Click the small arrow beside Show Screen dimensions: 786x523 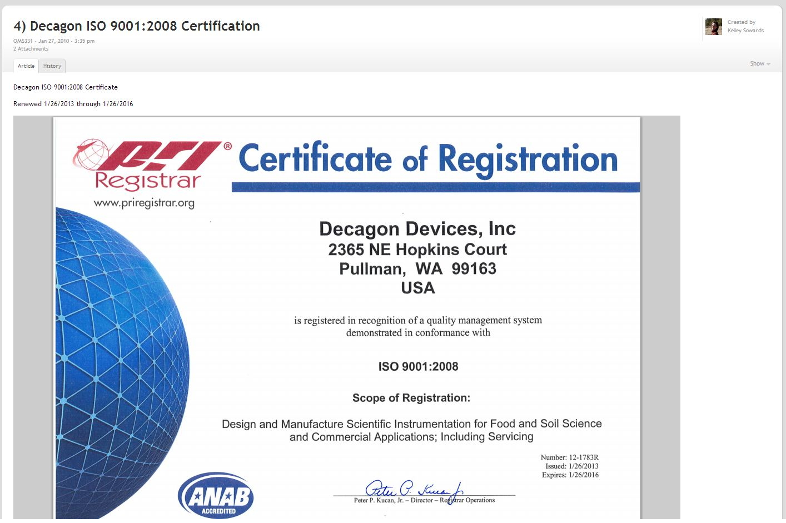point(769,64)
